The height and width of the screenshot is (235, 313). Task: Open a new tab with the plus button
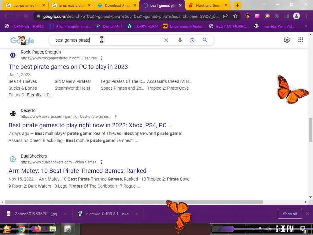(237, 6)
